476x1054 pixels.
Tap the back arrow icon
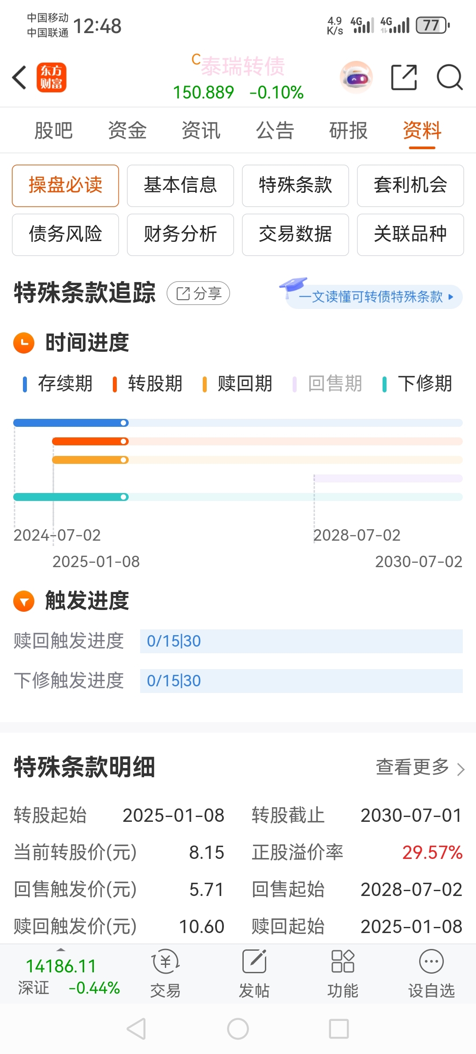(x=19, y=78)
